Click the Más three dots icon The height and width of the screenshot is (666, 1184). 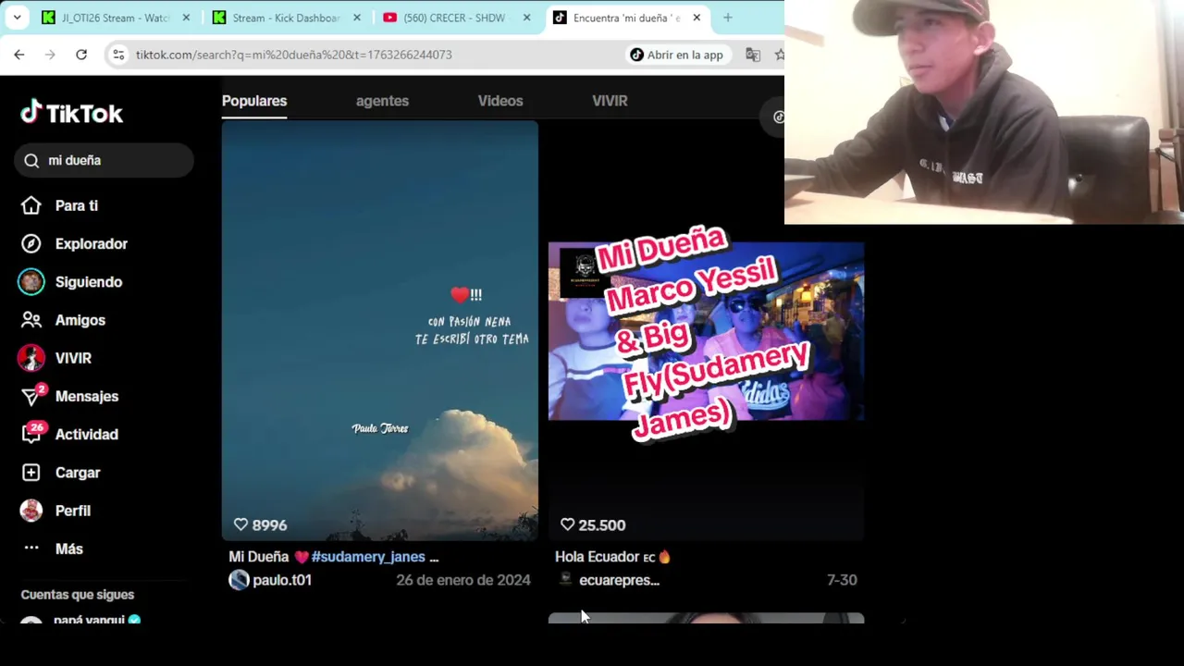[31, 549]
